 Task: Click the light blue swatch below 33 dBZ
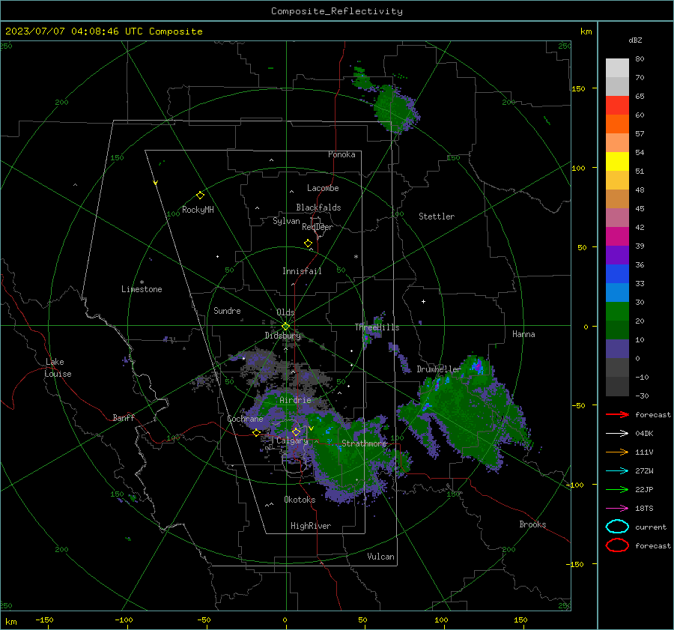pos(617,293)
